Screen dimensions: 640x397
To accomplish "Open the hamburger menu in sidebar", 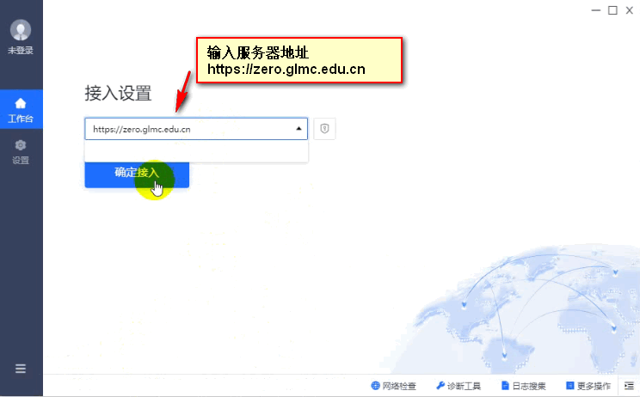I will [21, 369].
